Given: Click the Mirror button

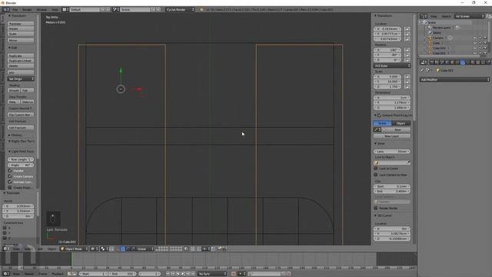Looking at the screenshot, I should tap(21, 40).
